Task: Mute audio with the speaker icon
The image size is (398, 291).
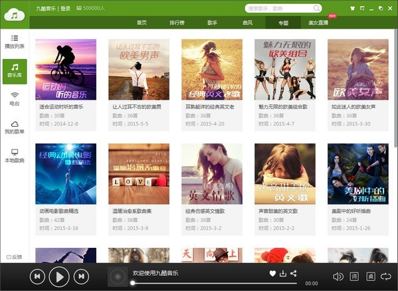Action: (x=338, y=276)
